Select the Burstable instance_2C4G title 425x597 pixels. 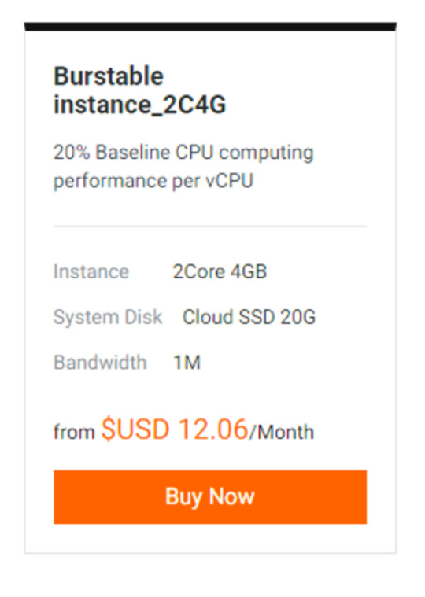tap(140, 90)
